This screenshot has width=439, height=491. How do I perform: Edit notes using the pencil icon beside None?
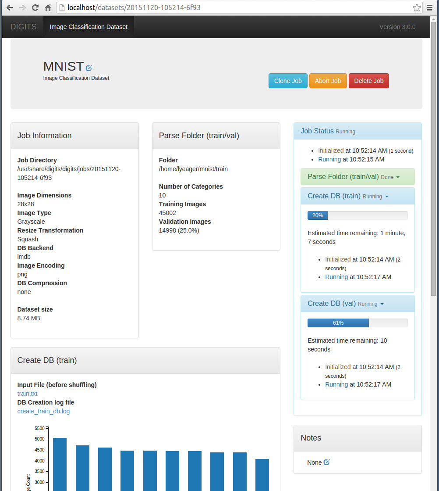326,462
